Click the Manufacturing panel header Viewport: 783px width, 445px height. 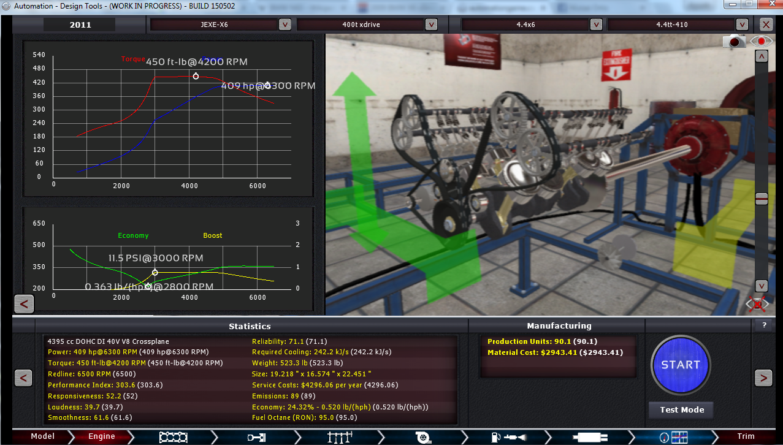click(x=559, y=326)
